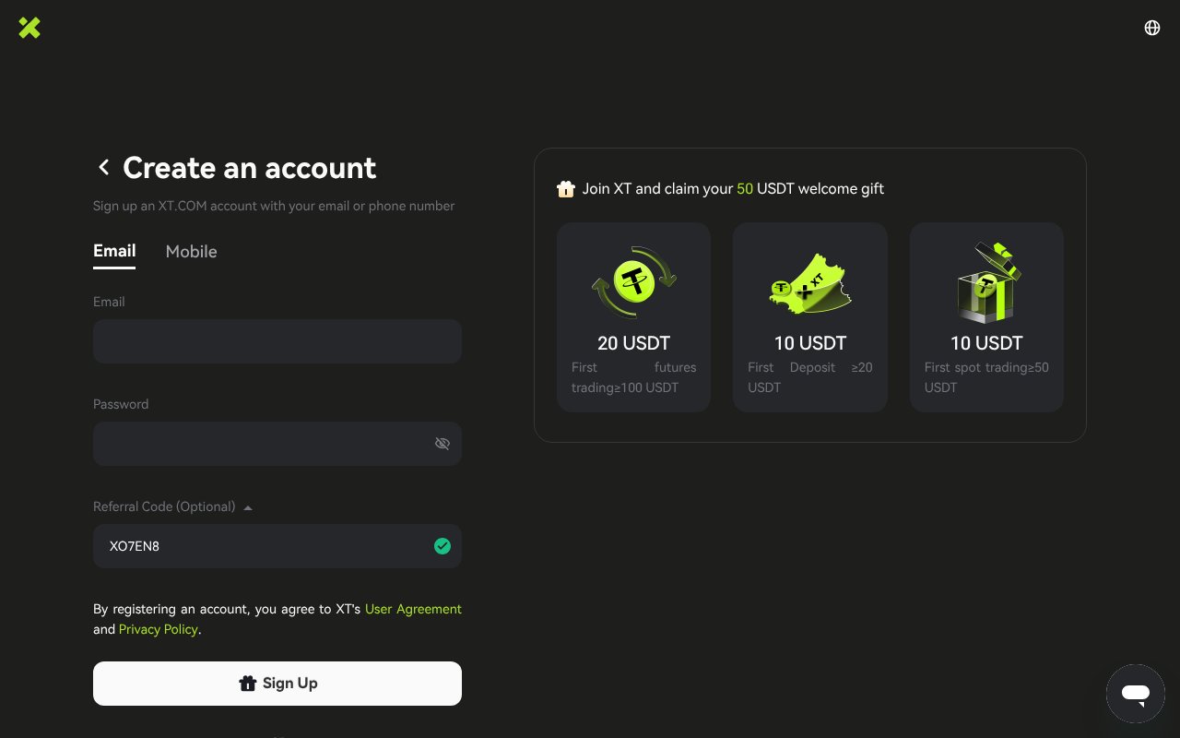
Task: Click the green verified checkmark on the referral code
Action: (442, 546)
